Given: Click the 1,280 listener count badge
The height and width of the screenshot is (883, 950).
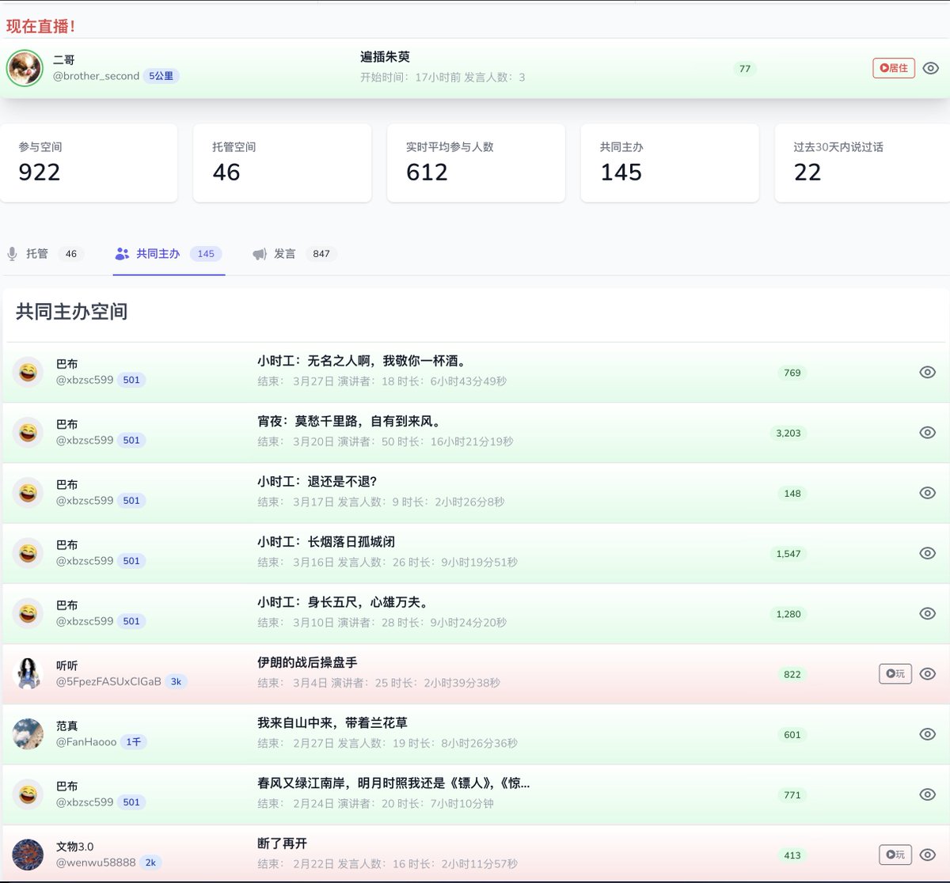Looking at the screenshot, I should click(788, 614).
